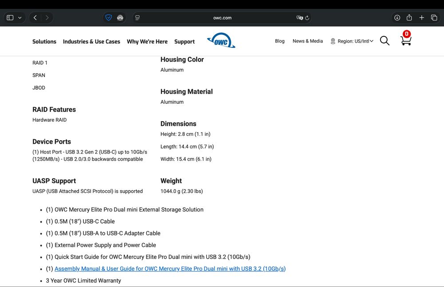This screenshot has height=287, width=444.
Task: Click the Housing Color heading
Action: (182, 59)
